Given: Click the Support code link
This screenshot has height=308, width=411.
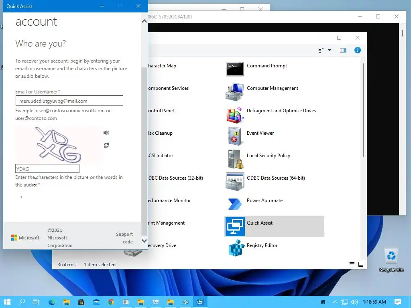Looking at the screenshot, I should pyautogui.click(x=124, y=238).
